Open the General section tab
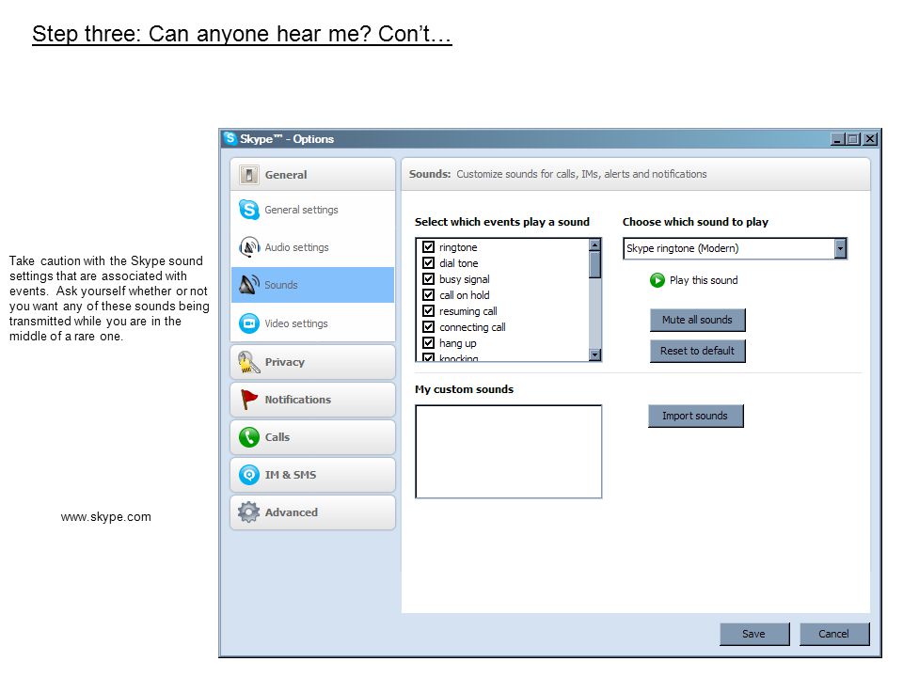Viewport: 903px width, 677px height. [312, 175]
